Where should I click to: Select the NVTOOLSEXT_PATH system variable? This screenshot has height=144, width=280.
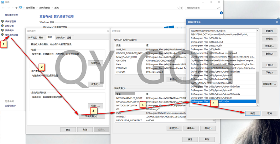(x=151, y=106)
